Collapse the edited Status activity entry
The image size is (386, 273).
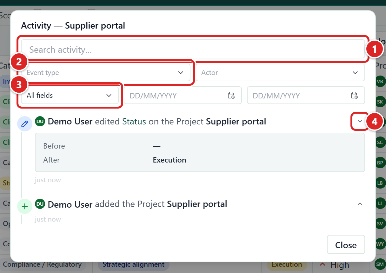[360, 121]
